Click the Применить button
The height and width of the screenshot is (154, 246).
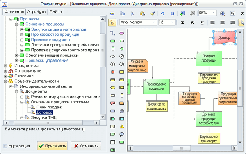[52, 146]
